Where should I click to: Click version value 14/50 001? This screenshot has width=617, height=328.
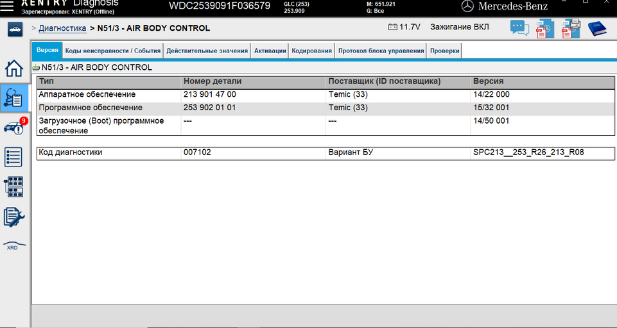[491, 121]
